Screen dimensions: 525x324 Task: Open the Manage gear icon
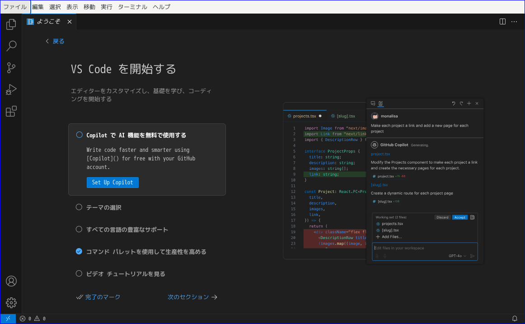coord(11,303)
